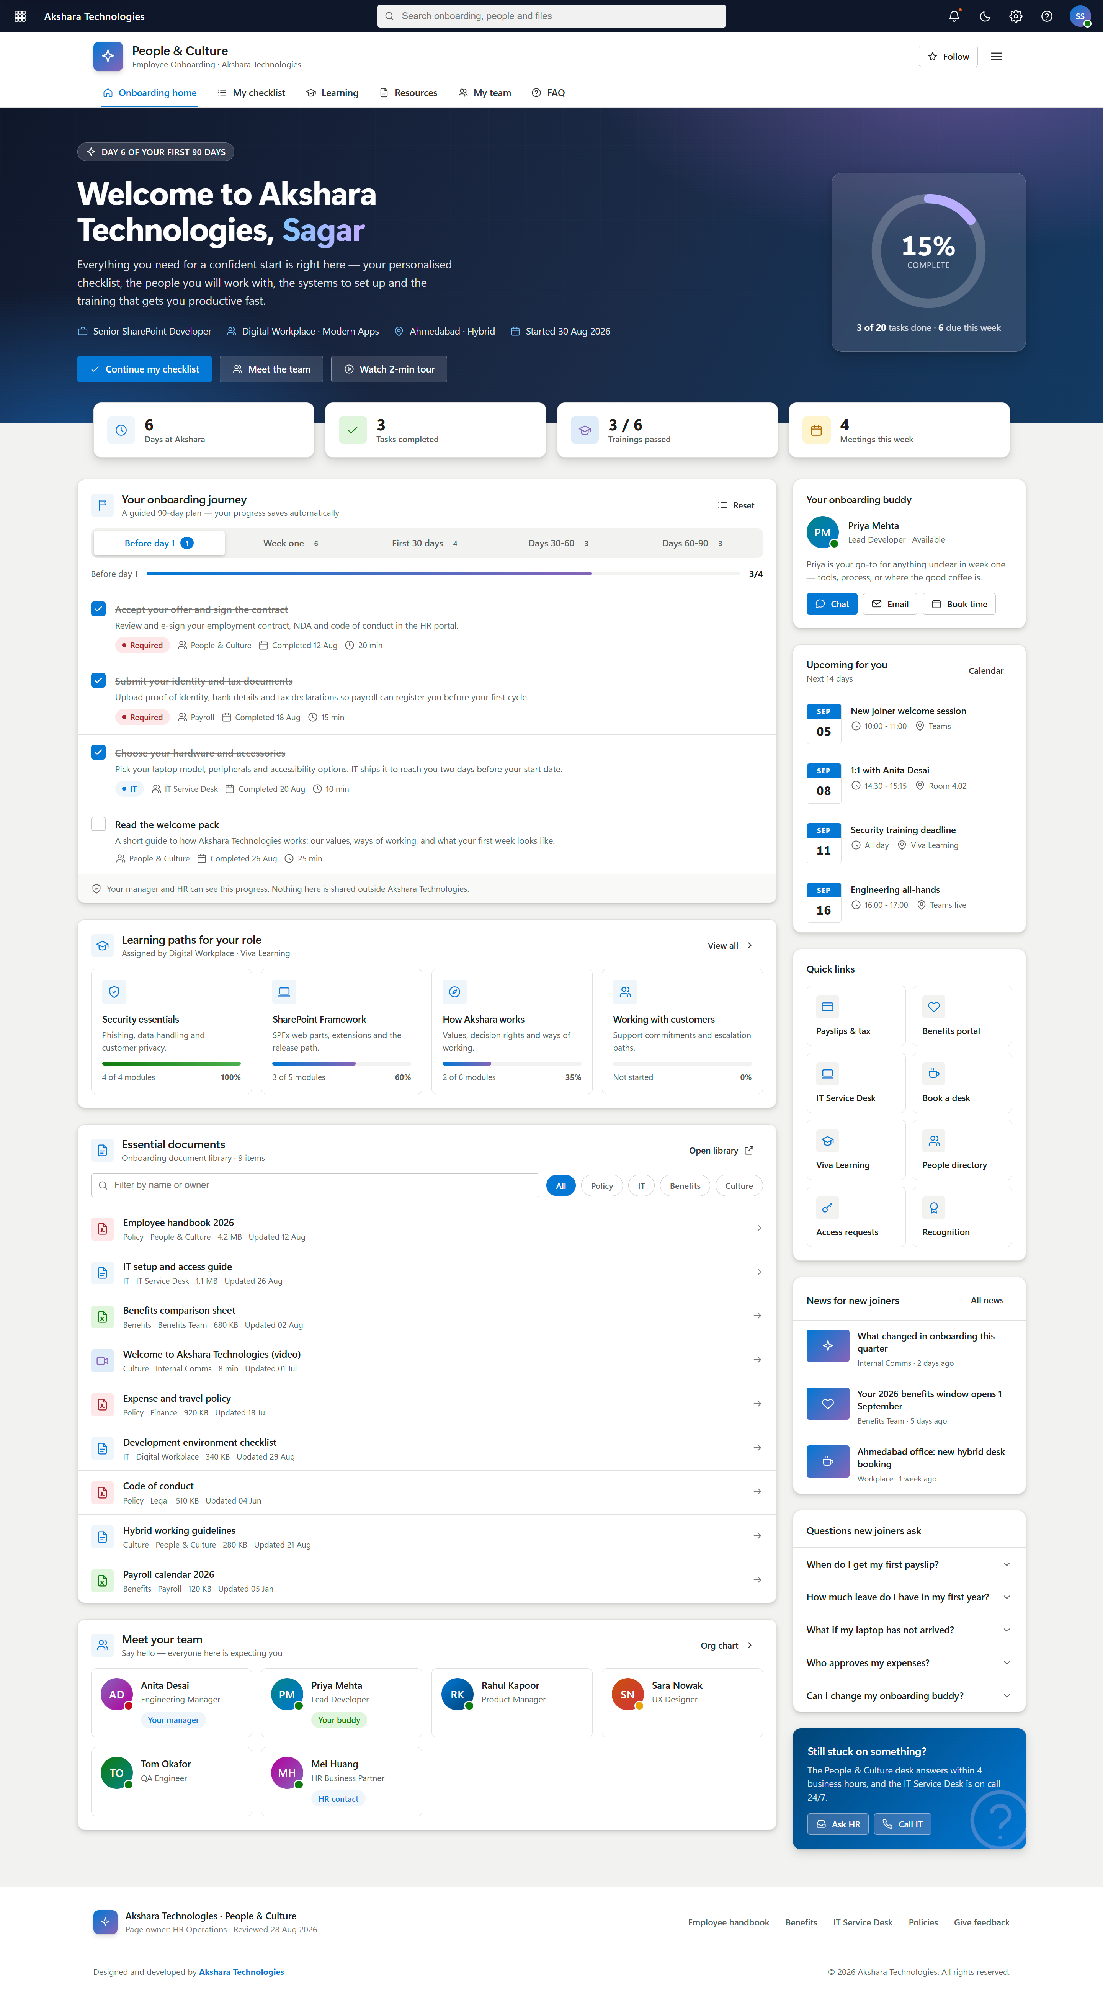Screen dimensions: 1103x1999
Task: Open the hamburger menu beside Follow
Action: point(996,57)
